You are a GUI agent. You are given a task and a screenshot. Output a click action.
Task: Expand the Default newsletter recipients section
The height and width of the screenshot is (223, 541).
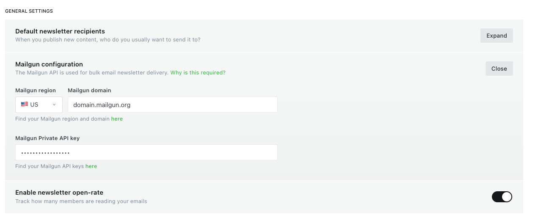click(497, 36)
